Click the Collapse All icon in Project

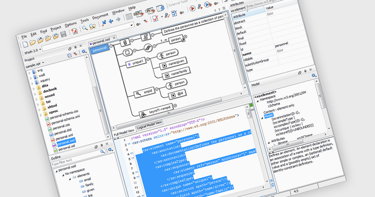coord(69,56)
